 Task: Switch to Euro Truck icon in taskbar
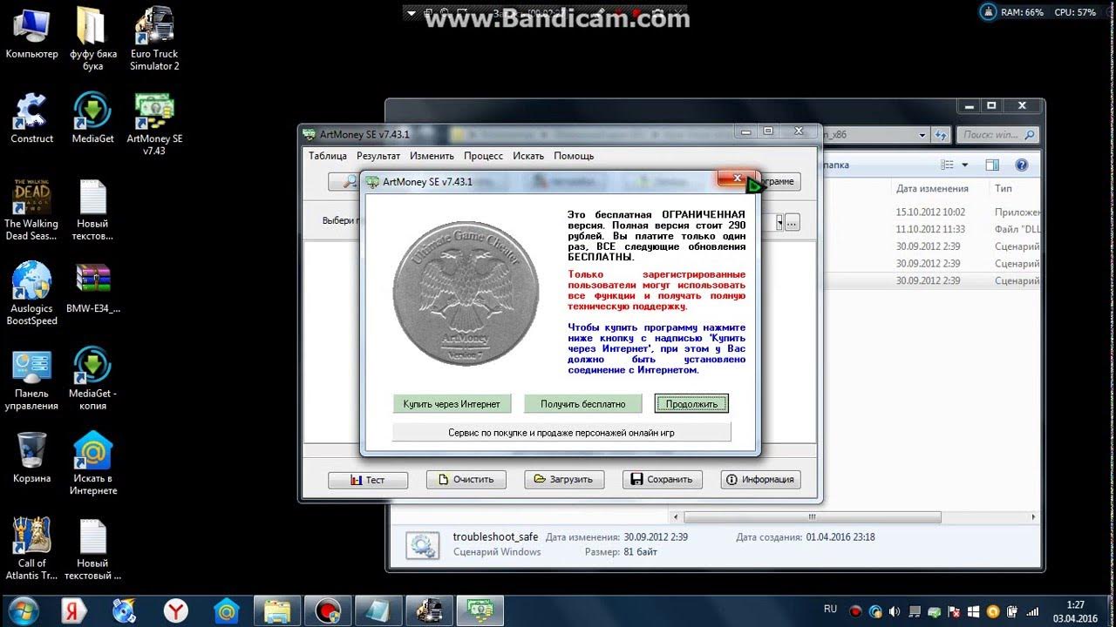(x=429, y=610)
